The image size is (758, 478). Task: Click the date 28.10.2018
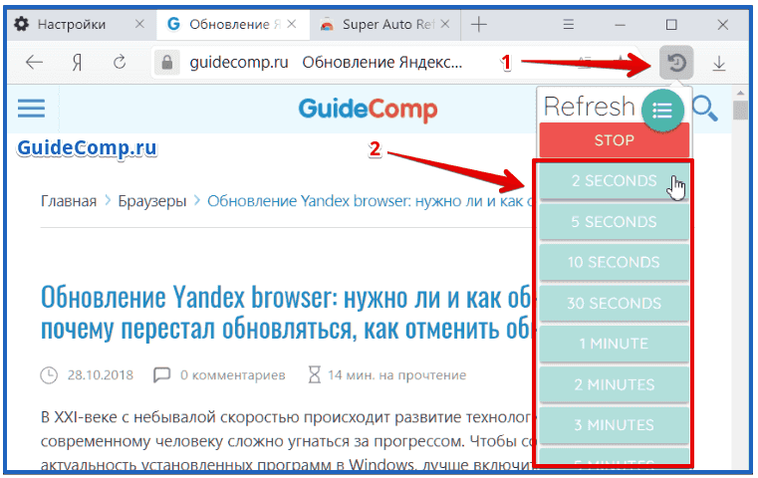click(x=100, y=375)
